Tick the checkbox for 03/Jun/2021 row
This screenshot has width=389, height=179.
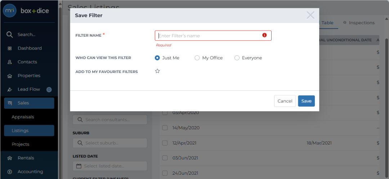point(165,158)
